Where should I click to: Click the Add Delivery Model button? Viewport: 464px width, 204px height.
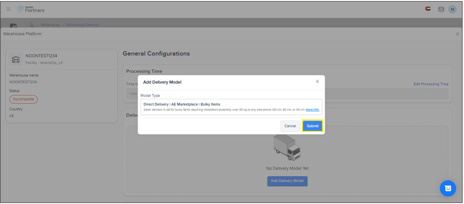287,181
